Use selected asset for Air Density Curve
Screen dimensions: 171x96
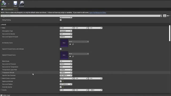pos(70,44)
